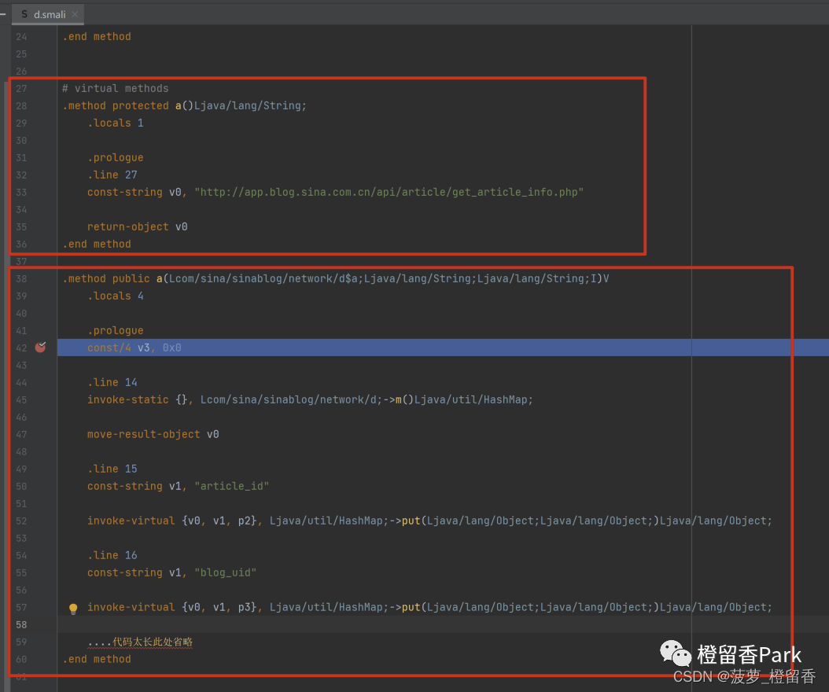Close the d.smali editor tab
The image size is (829, 692).
tap(75, 14)
